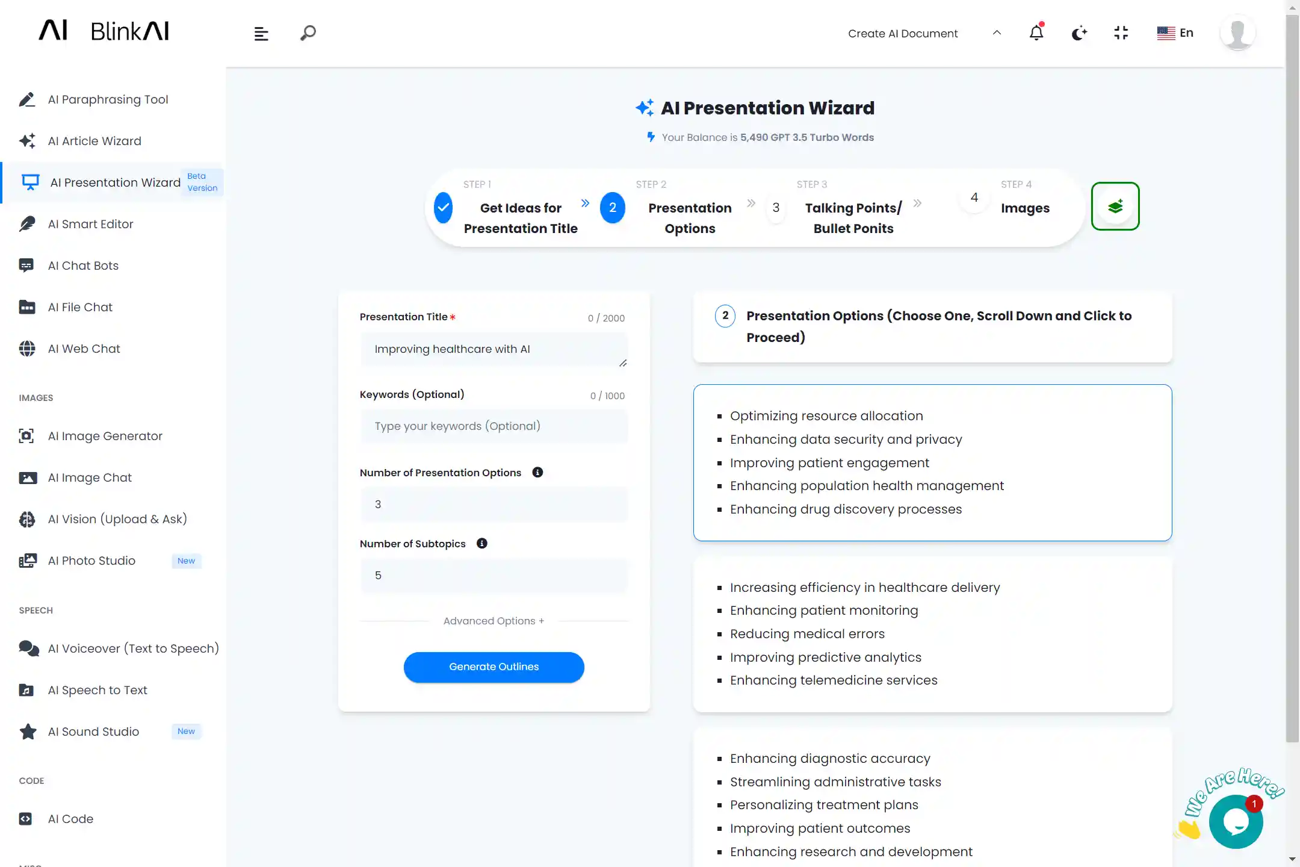Click the Generate Outlines button
The height and width of the screenshot is (867, 1300).
tap(494, 667)
